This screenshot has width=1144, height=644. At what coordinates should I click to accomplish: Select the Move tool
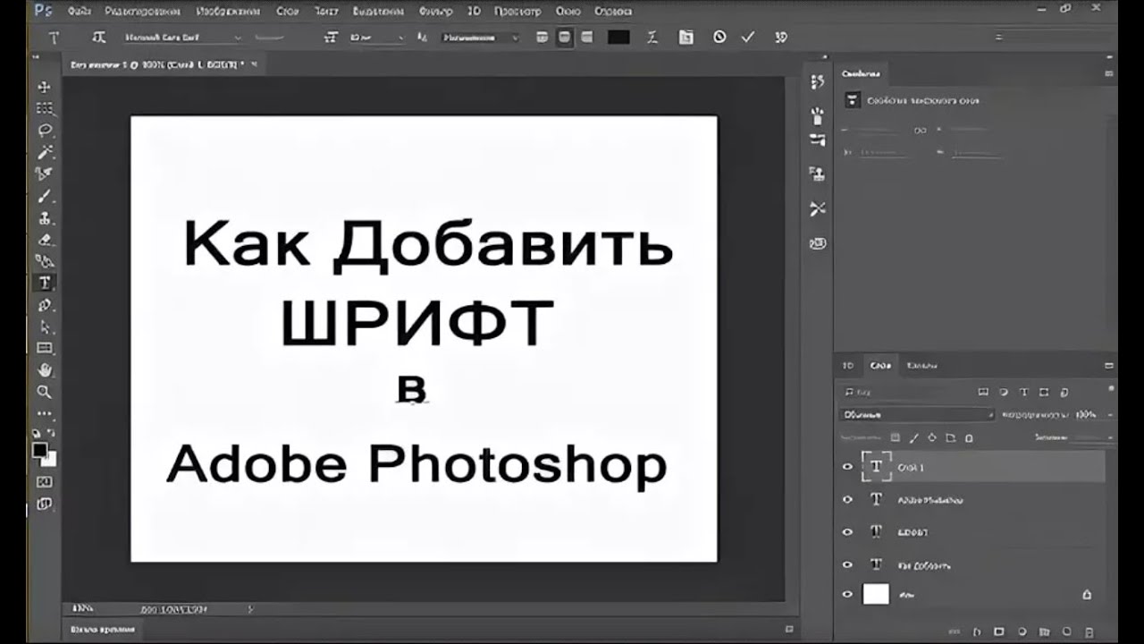(x=44, y=87)
